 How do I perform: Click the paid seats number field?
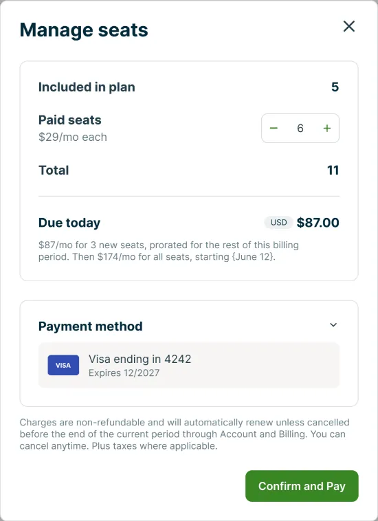pos(300,129)
